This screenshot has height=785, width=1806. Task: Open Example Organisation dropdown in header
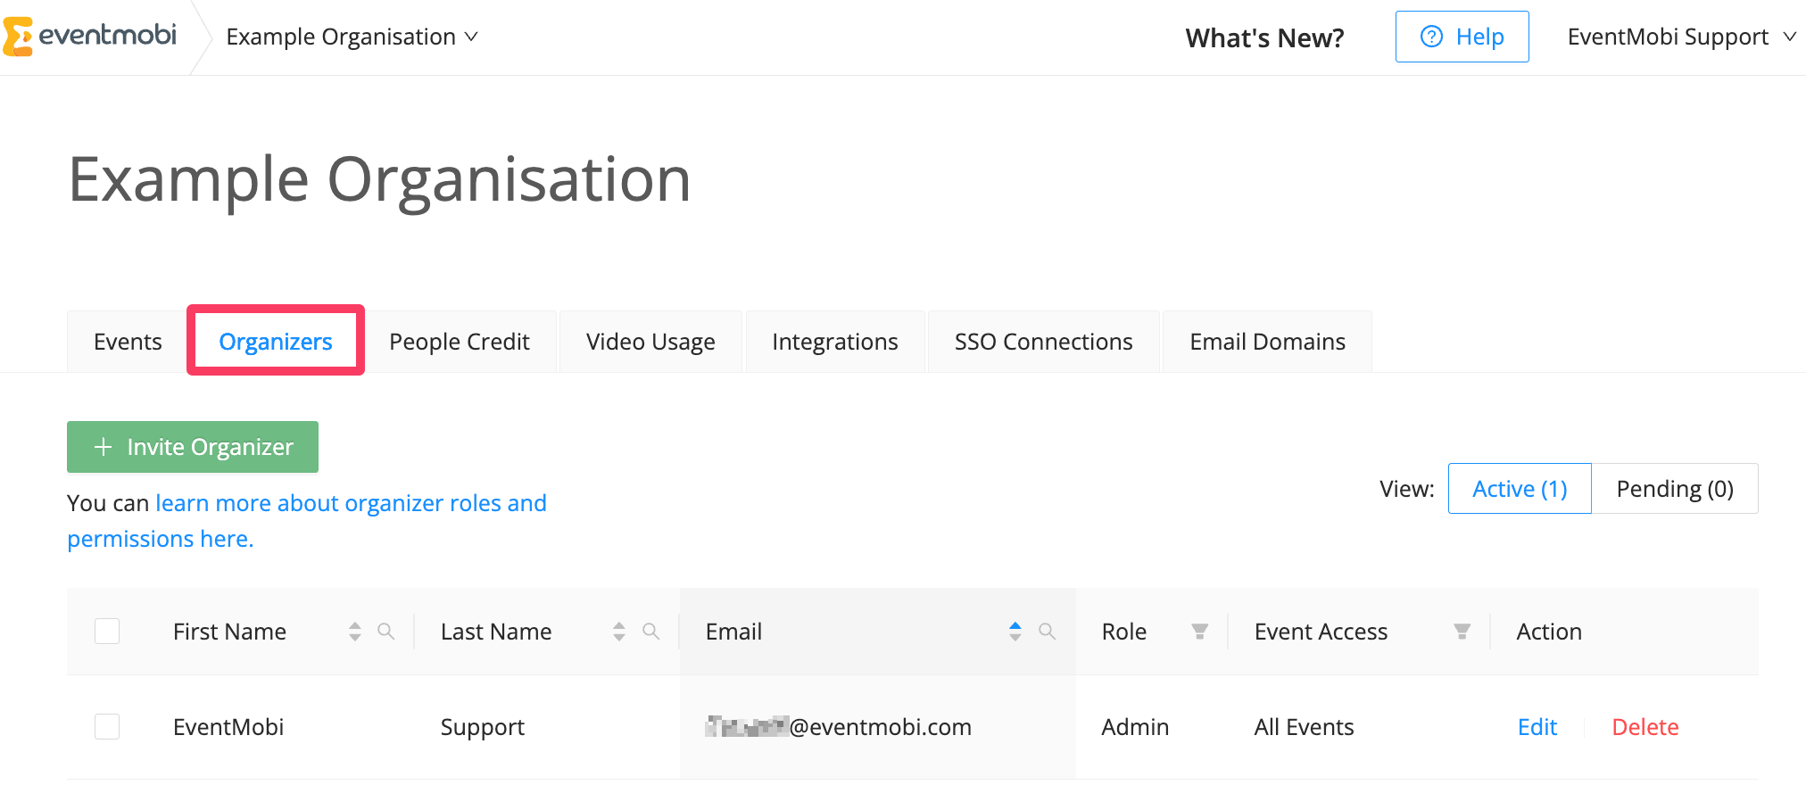point(352,37)
